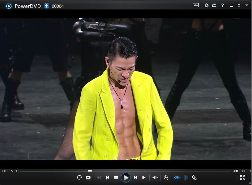
Task: Switch to full screen mode
Action: pos(242,178)
